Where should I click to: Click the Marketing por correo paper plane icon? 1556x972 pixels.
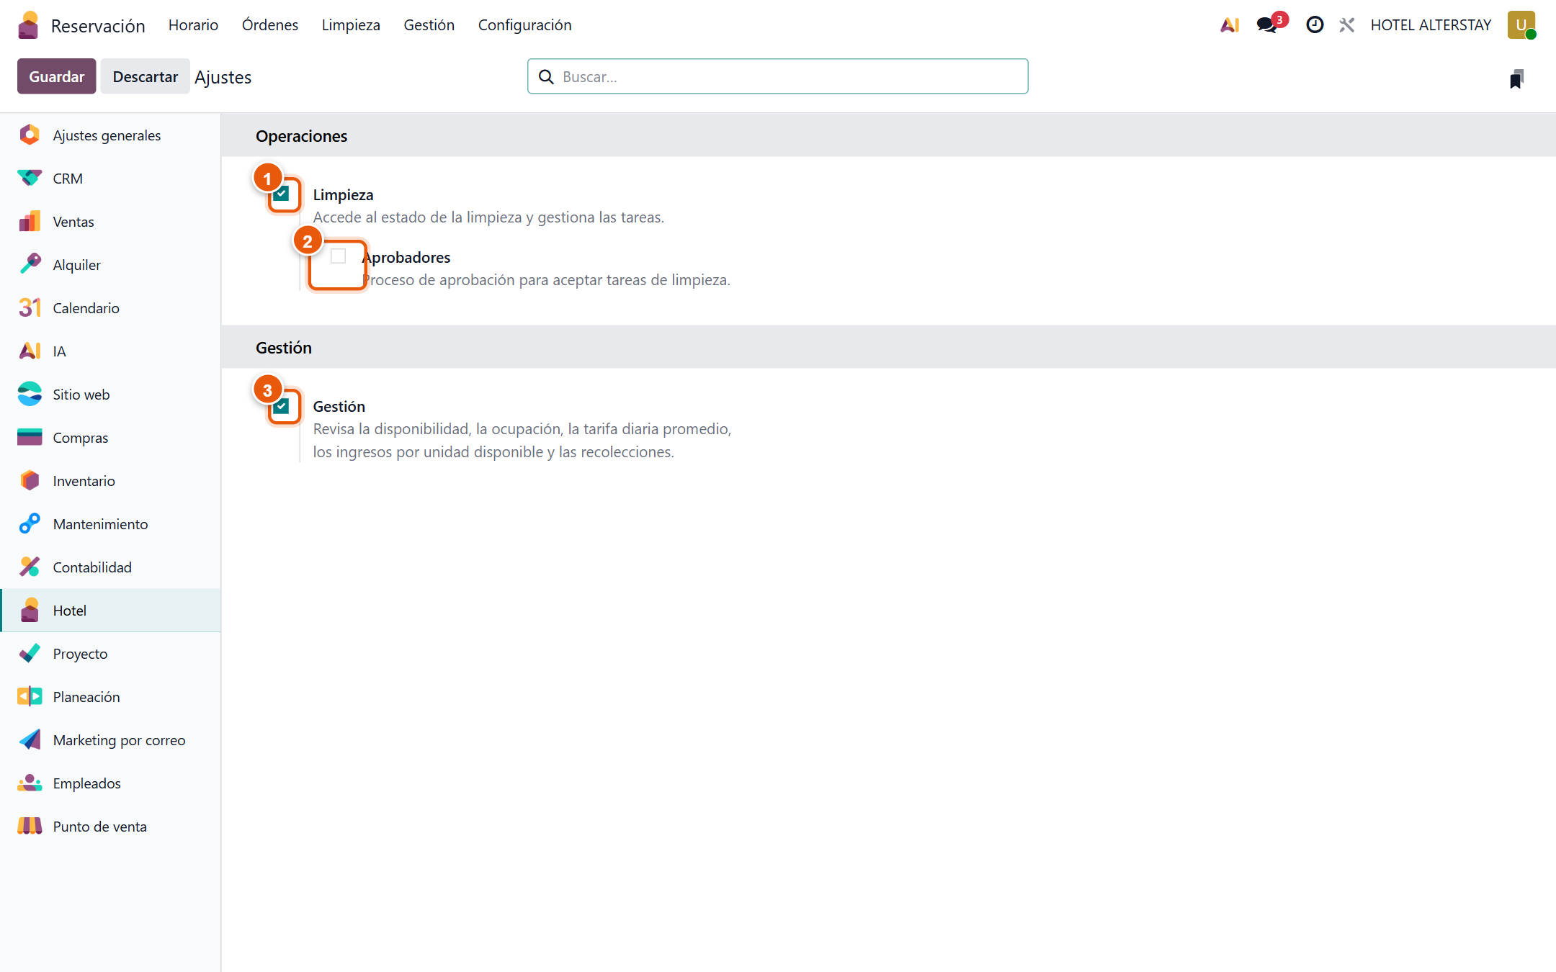30,739
